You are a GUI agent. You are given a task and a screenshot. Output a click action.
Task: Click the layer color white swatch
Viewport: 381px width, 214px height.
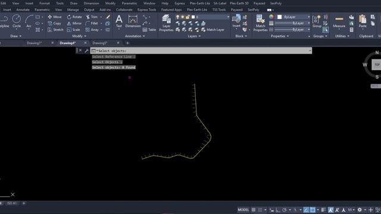point(193,17)
